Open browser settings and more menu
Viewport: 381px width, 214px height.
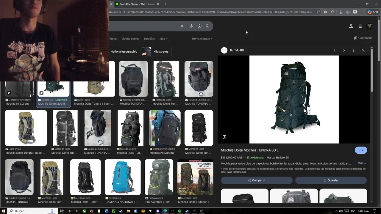(x=362, y=12)
